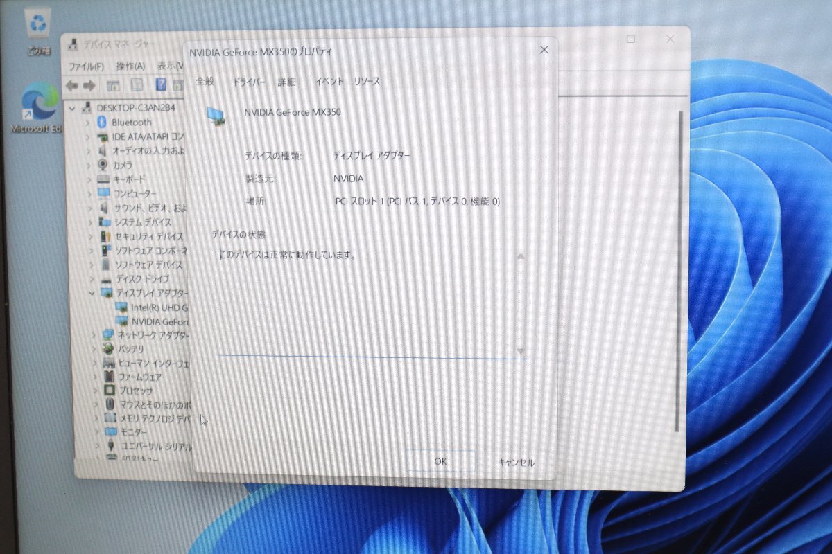Click the device status scroll down arrow
The height and width of the screenshot is (554, 832).
[x=521, y=352]
